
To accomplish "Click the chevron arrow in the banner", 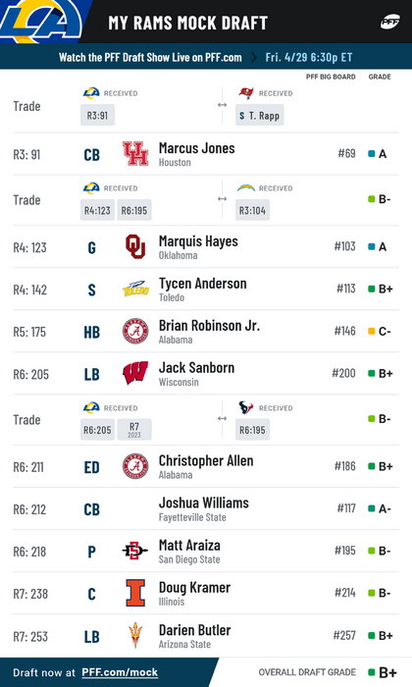I will 253,57.
